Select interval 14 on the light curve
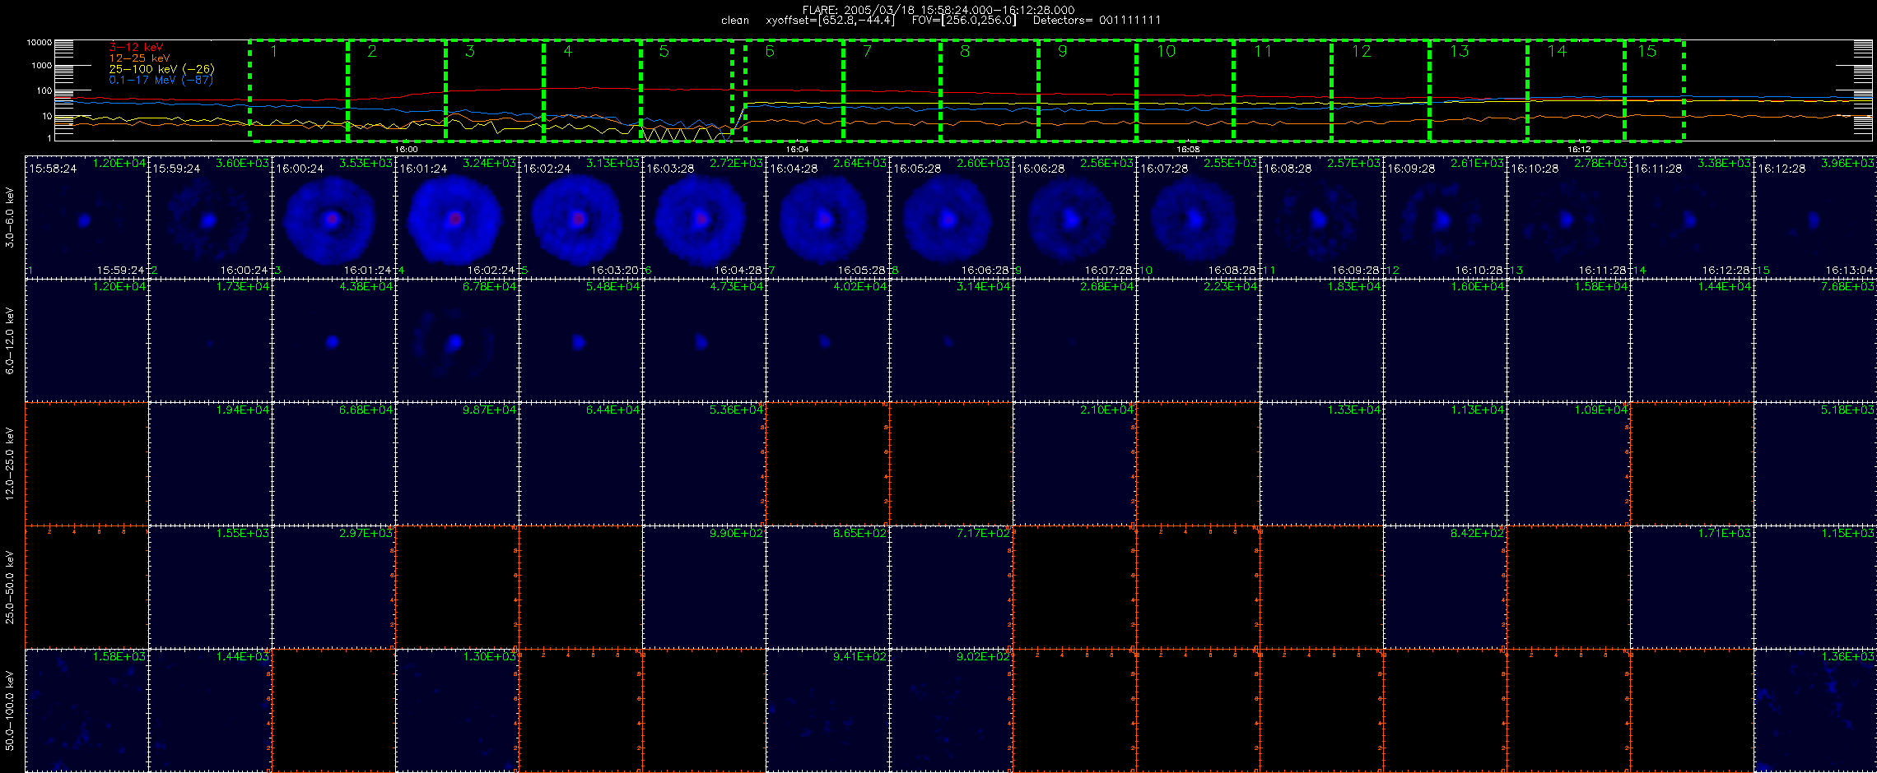 (x=1577, y=90)
